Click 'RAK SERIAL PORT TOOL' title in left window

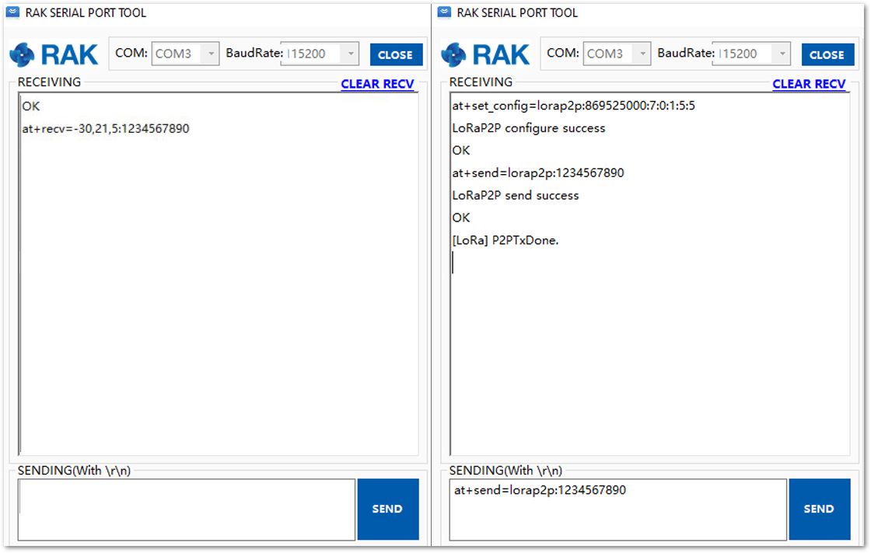coord(86,12)
